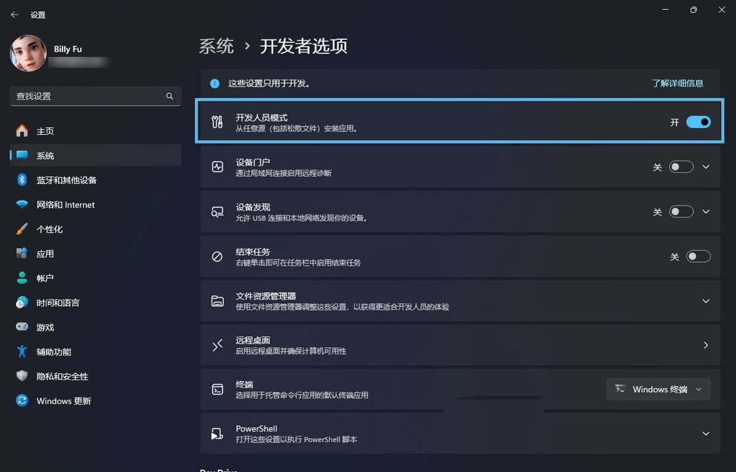This screenshot has width=736, height=472.
Task: Expand the 设备发现 chevron
Action: 706,212
